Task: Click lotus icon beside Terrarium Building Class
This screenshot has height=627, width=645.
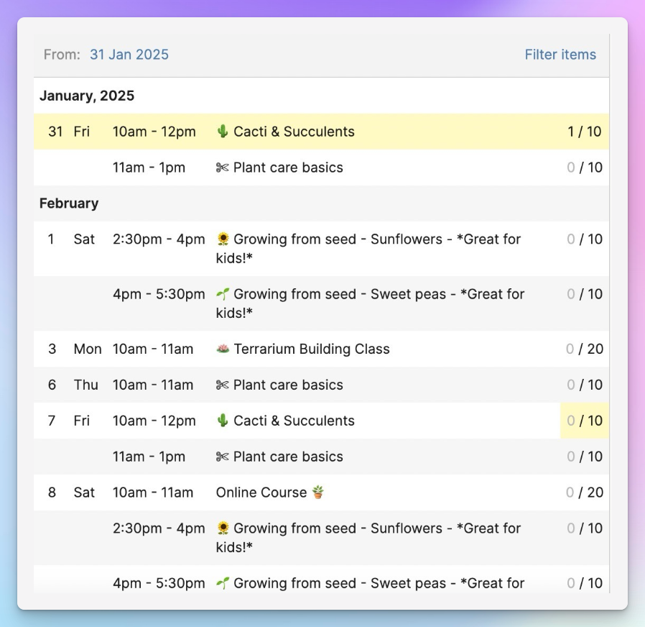Action: click(223, 349)
